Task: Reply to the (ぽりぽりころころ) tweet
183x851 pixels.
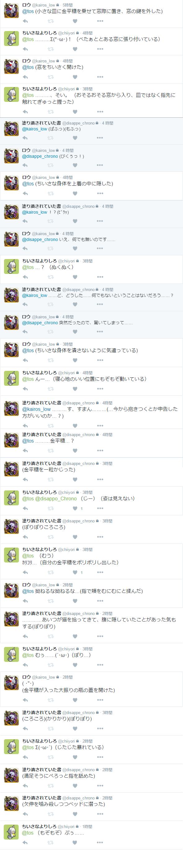Action: (x=25, y=537)
